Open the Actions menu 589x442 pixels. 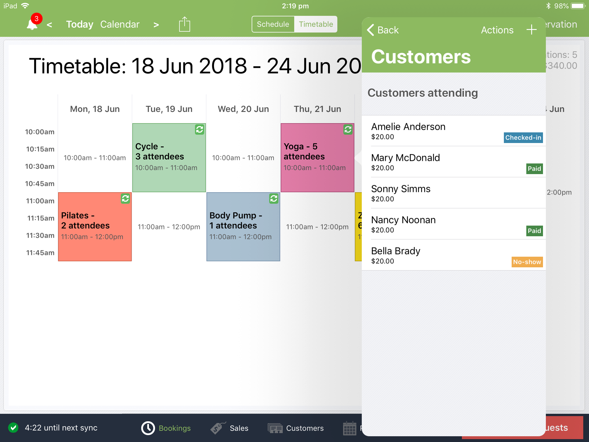tap(497, 30)
